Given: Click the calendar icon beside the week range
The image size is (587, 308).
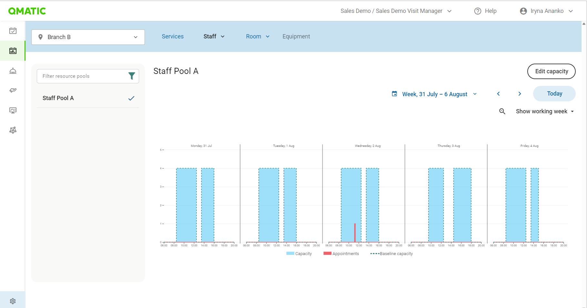Looking at the screenshot, I should (x=394, y=94).
